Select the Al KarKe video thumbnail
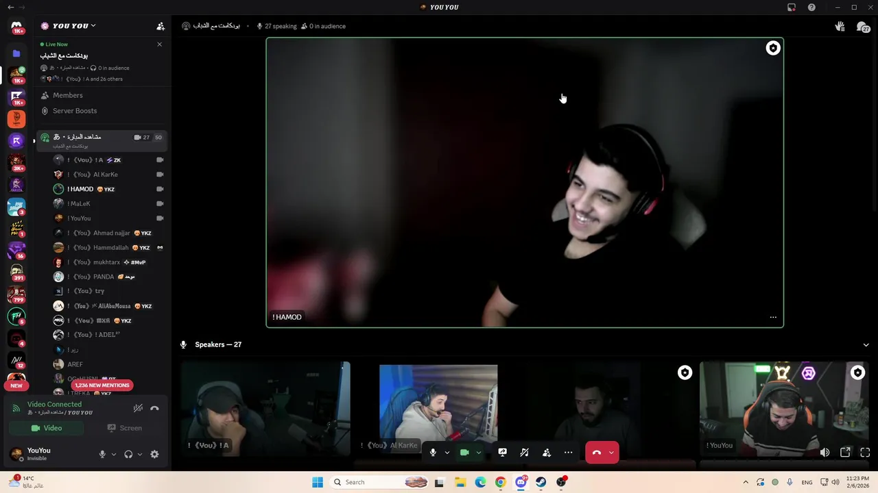 (438, 409)
